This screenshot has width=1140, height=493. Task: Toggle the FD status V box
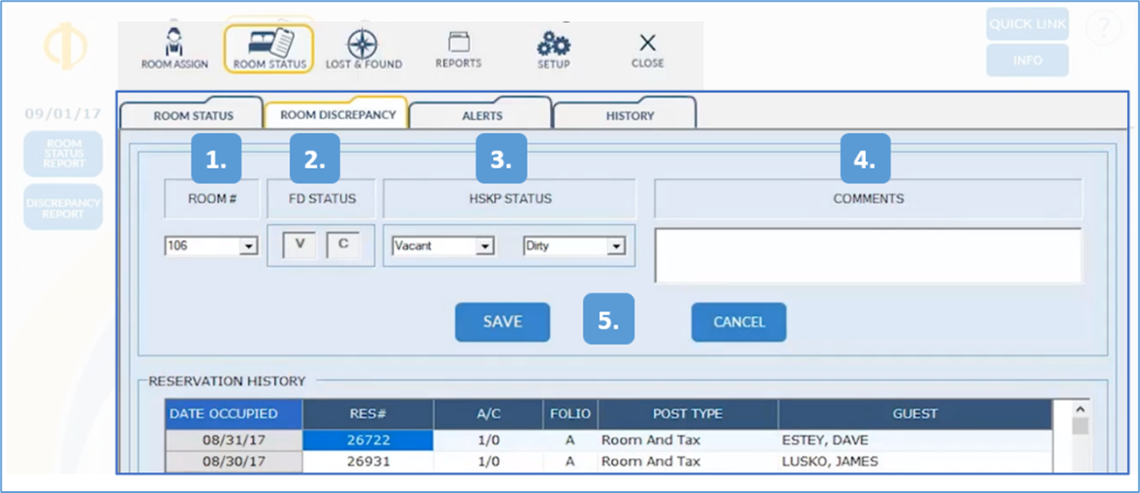pyautogui.click(x=300, y=245)
